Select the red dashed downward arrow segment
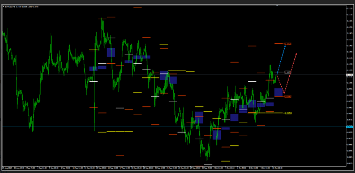This screenshot has height=173, width=355. tap(280, 84)
